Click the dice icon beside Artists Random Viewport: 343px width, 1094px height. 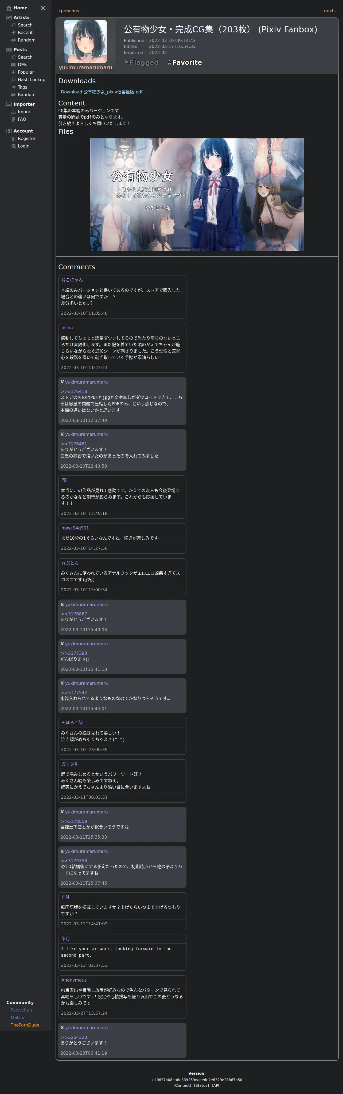coord(14,40)
